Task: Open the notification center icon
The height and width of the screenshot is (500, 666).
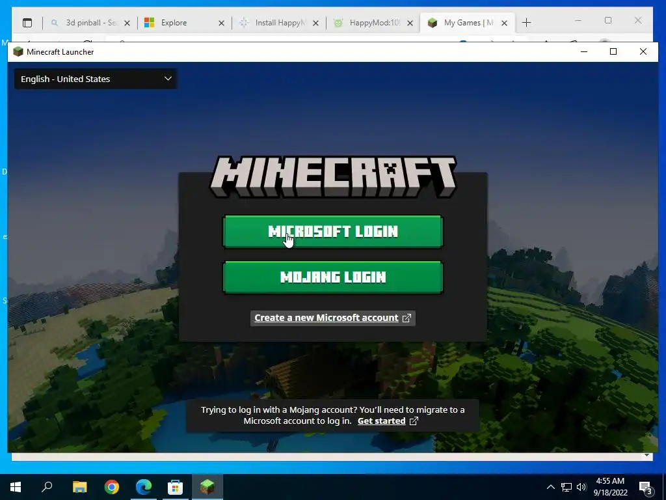Action: click(x=645, y=487)
